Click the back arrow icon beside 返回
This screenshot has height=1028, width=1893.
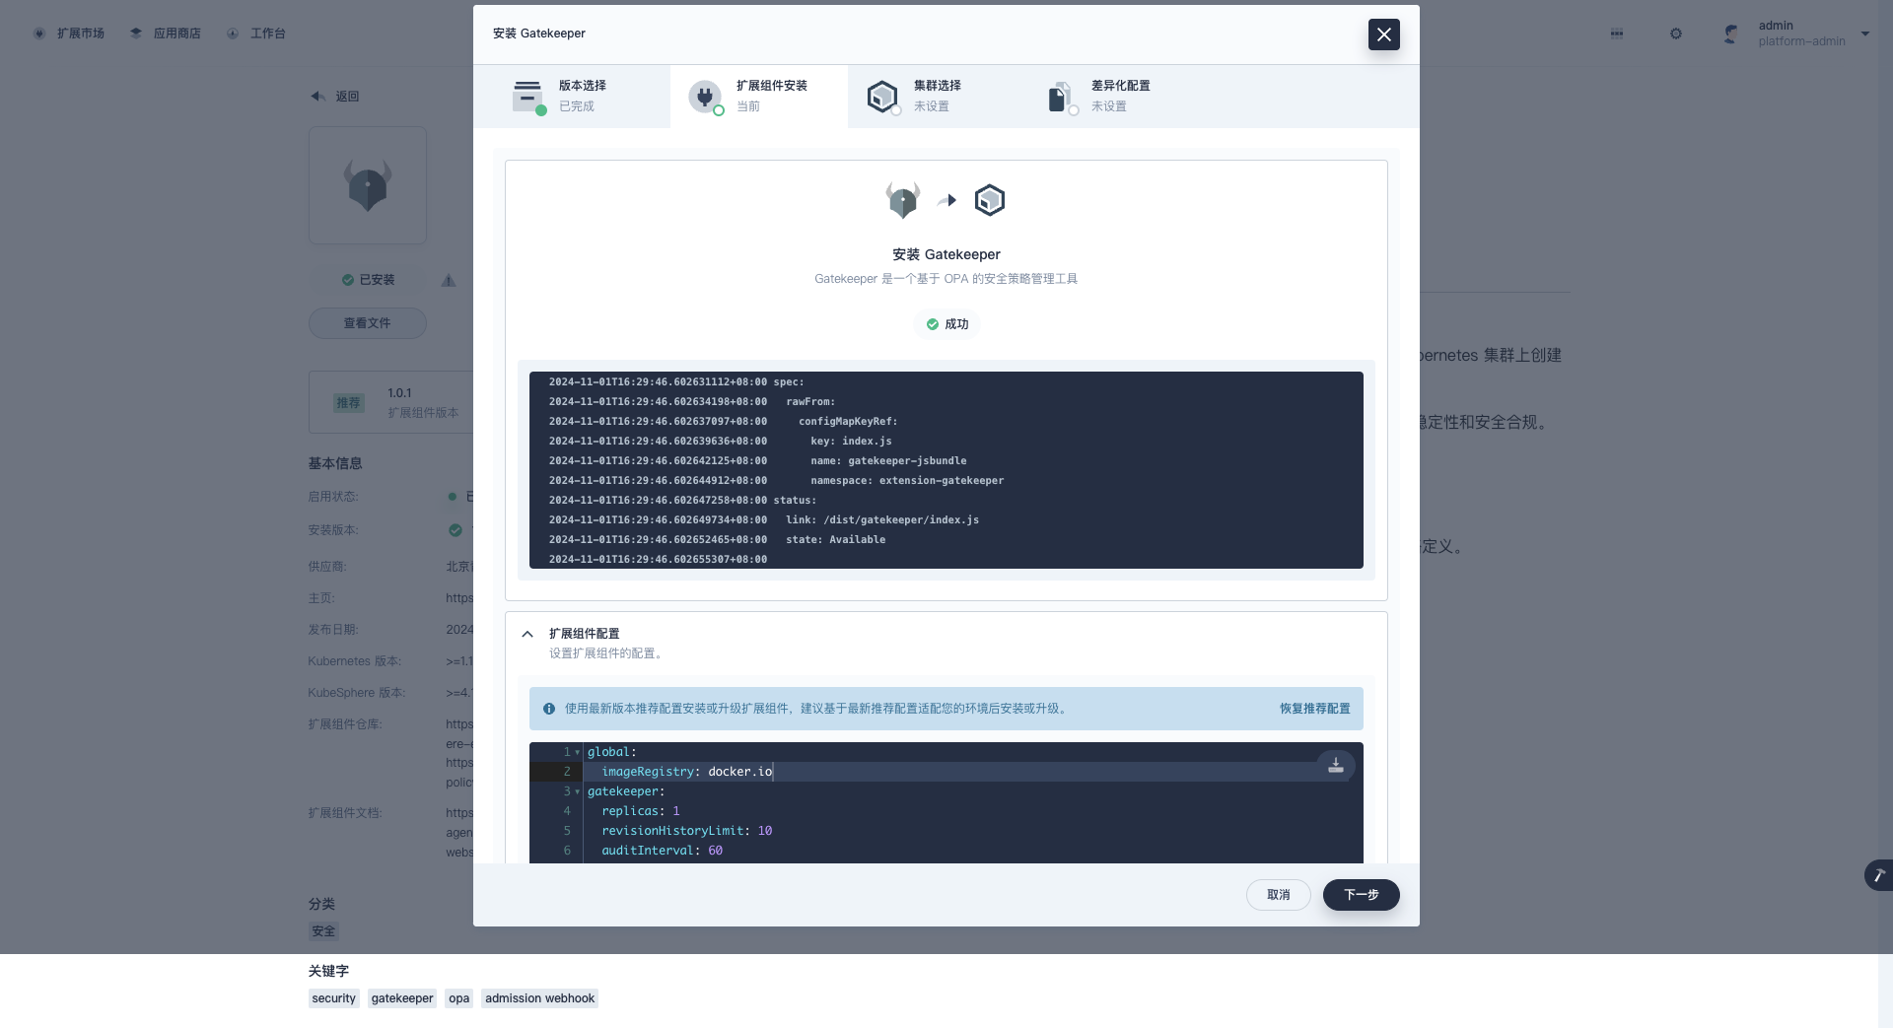tap(318, 97)
